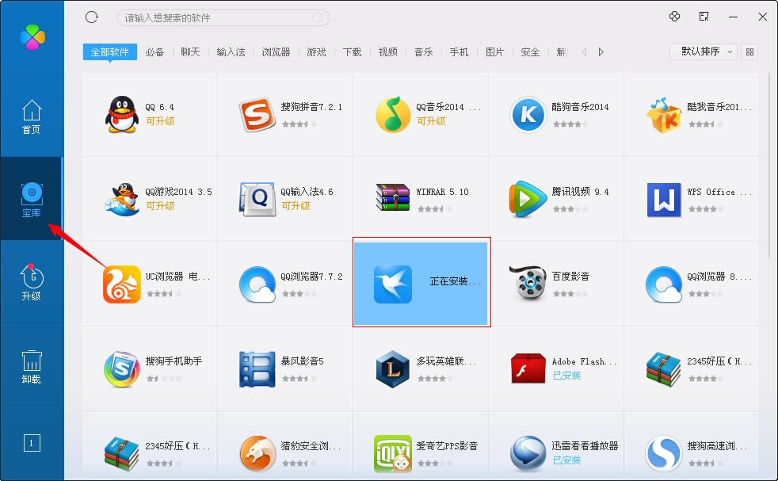Click the feedback menu icon in the title bar
This screenshot has height=481, width=778.
[704, 17]
